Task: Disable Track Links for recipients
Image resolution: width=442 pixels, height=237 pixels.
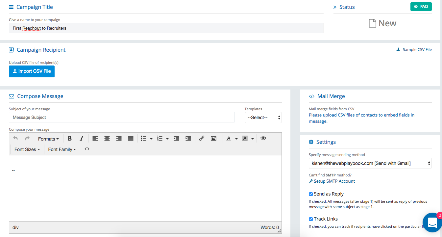Action: 311,219
